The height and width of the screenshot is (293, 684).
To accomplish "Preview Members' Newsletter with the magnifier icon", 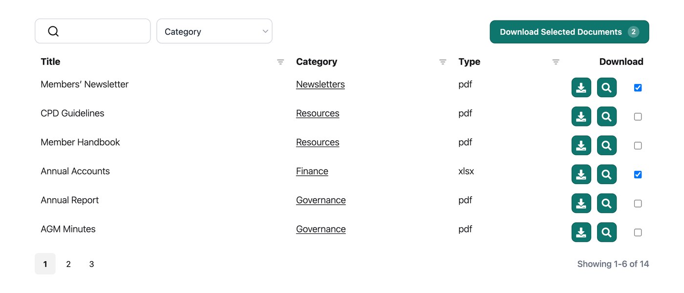I will coord(607,88).
